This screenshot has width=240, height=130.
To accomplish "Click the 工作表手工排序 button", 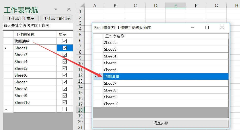I will [x=21, y=18].
